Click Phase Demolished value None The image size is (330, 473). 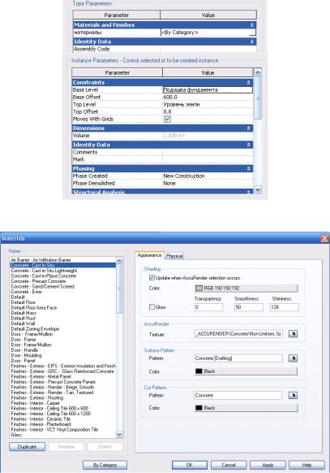tap(208, 184)
